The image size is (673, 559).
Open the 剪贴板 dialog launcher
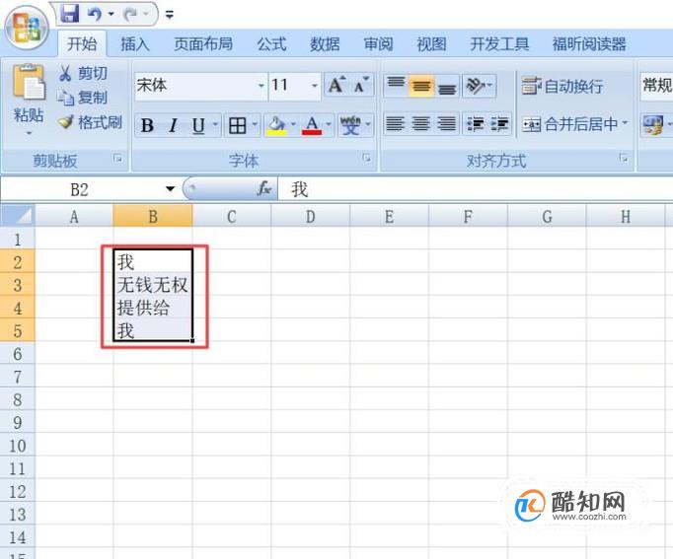tap(117, 159)
